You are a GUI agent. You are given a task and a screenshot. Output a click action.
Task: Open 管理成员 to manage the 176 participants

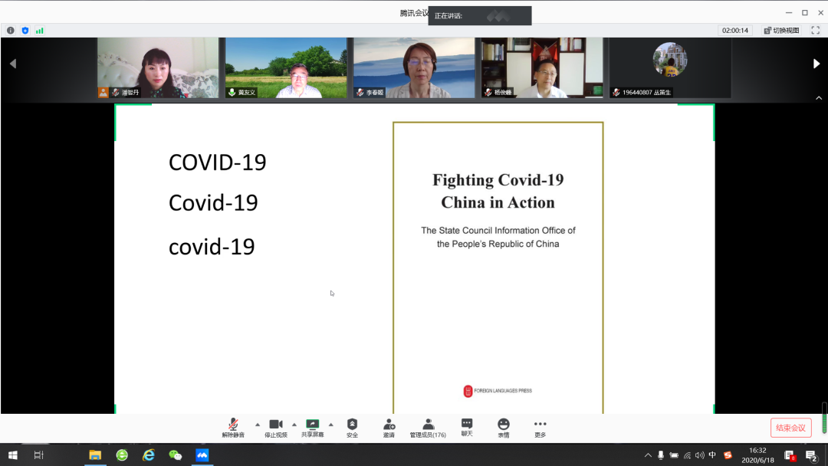428,427
